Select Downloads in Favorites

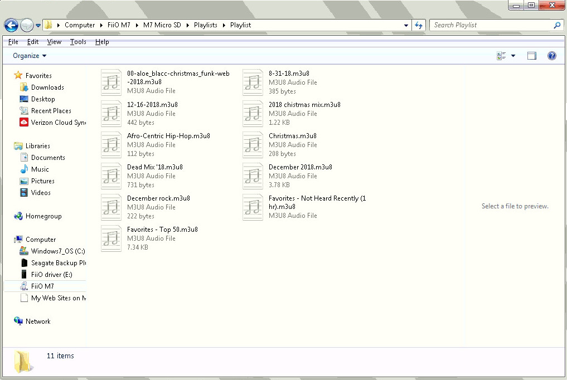pyautogui.click(x=47, y=87)
